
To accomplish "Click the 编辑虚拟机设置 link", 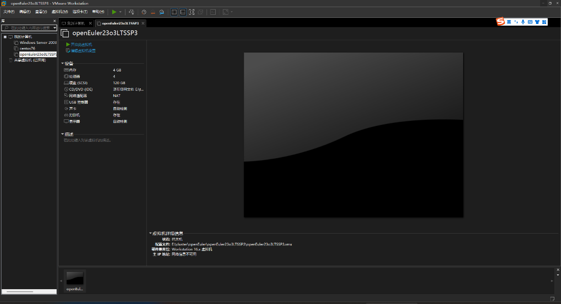I will pos(81,51).
